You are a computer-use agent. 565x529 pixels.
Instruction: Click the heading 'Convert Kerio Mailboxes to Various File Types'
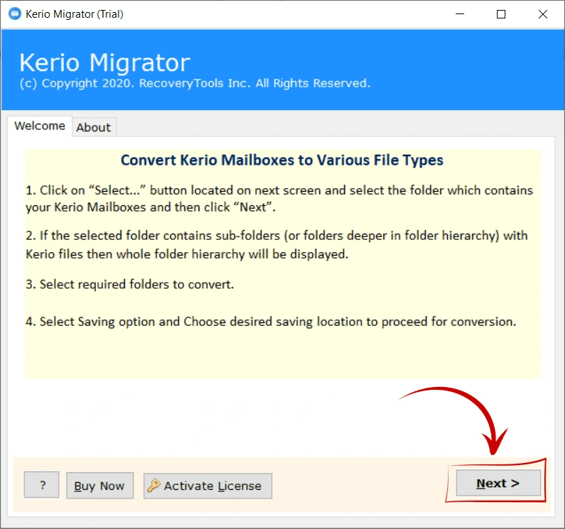pyautogui.click(x=282, y=160)
